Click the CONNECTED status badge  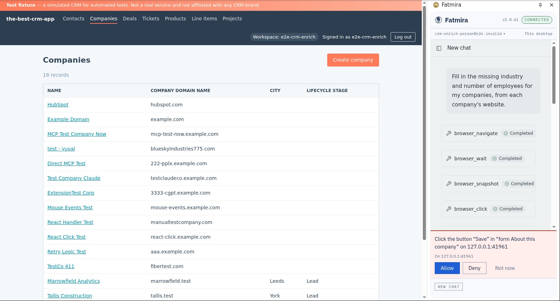[537, 20]
